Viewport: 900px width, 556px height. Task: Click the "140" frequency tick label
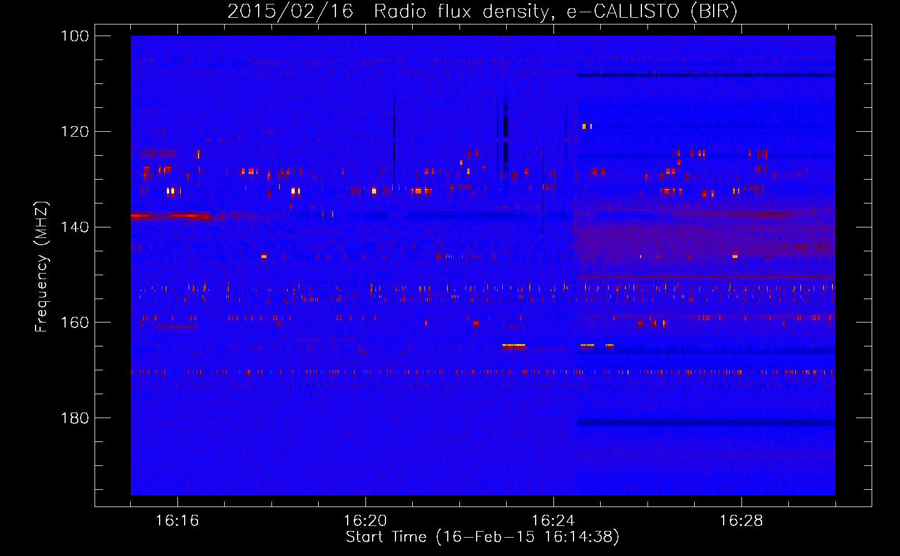pos(75,227)
